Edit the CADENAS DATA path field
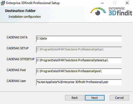Viewport: 133px width, 104px height. 79,39
